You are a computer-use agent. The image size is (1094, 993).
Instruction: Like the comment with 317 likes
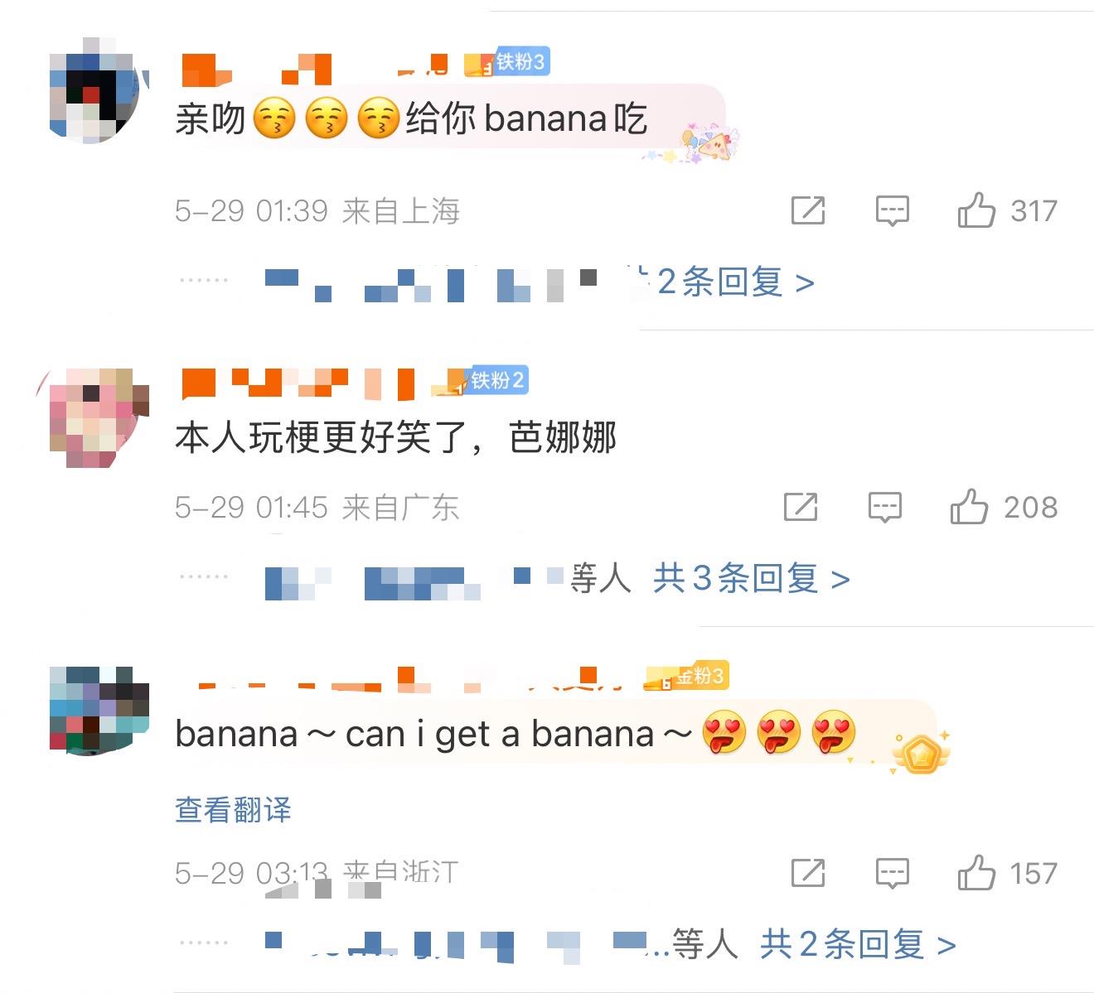(976, 210)
